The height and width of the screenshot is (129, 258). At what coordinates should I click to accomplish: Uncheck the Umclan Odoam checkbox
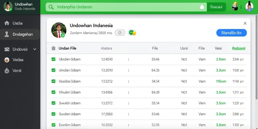[53, 70]
